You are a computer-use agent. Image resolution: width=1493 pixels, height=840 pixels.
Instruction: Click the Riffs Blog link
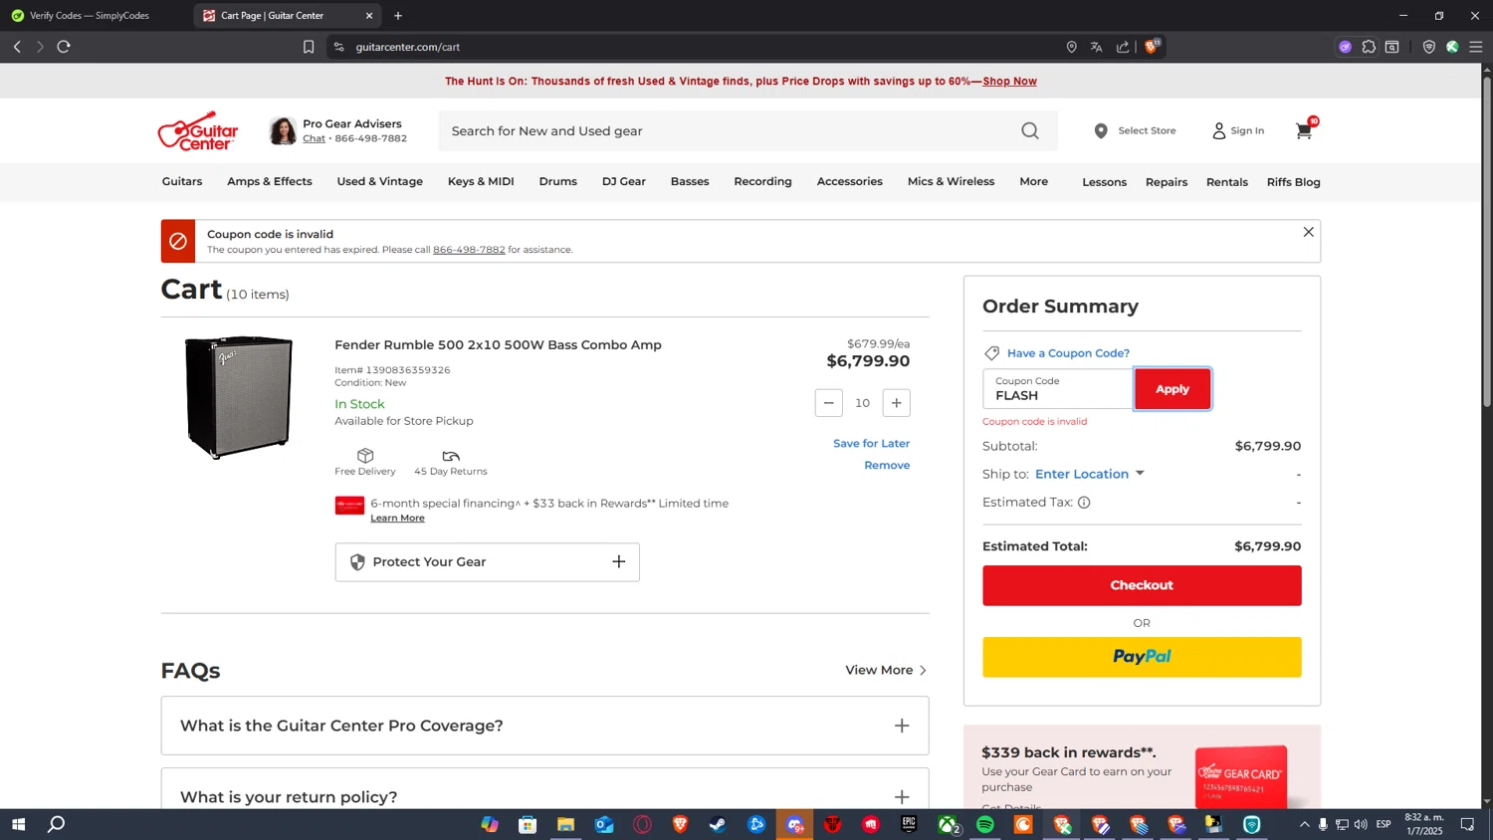[1294, 182]
